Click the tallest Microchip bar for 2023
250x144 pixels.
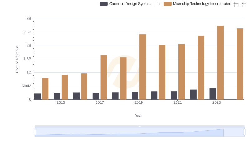click(220, 62)
